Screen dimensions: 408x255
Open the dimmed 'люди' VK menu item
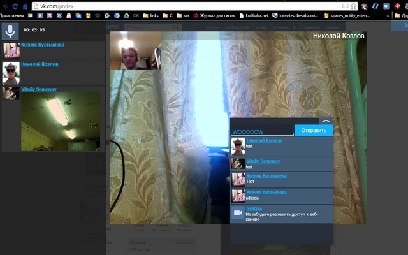coord(212,27)
